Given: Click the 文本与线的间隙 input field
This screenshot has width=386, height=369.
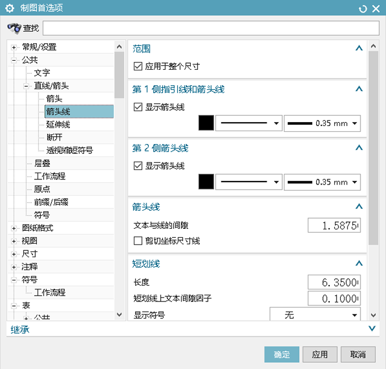Looking at the screenshot, I should pos(334,225).
